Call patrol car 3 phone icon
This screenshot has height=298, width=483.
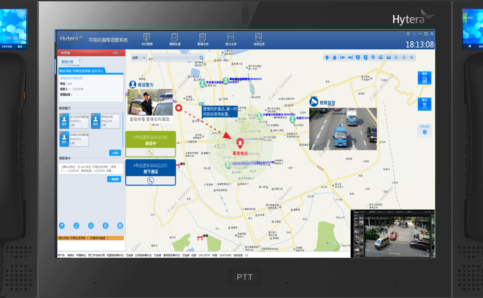(150, 152)
